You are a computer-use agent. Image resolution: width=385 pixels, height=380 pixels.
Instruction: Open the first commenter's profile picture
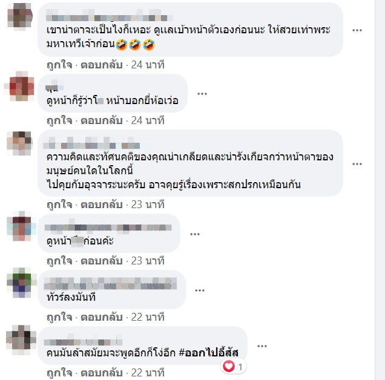click(20, 16)
